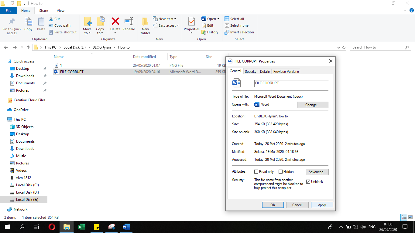Open taskbar Search magnifier
The image size is (415, 233).
(x=22, y=227)
